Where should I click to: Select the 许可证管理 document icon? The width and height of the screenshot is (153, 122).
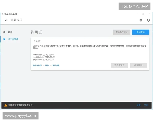click(x=4, y=39)
